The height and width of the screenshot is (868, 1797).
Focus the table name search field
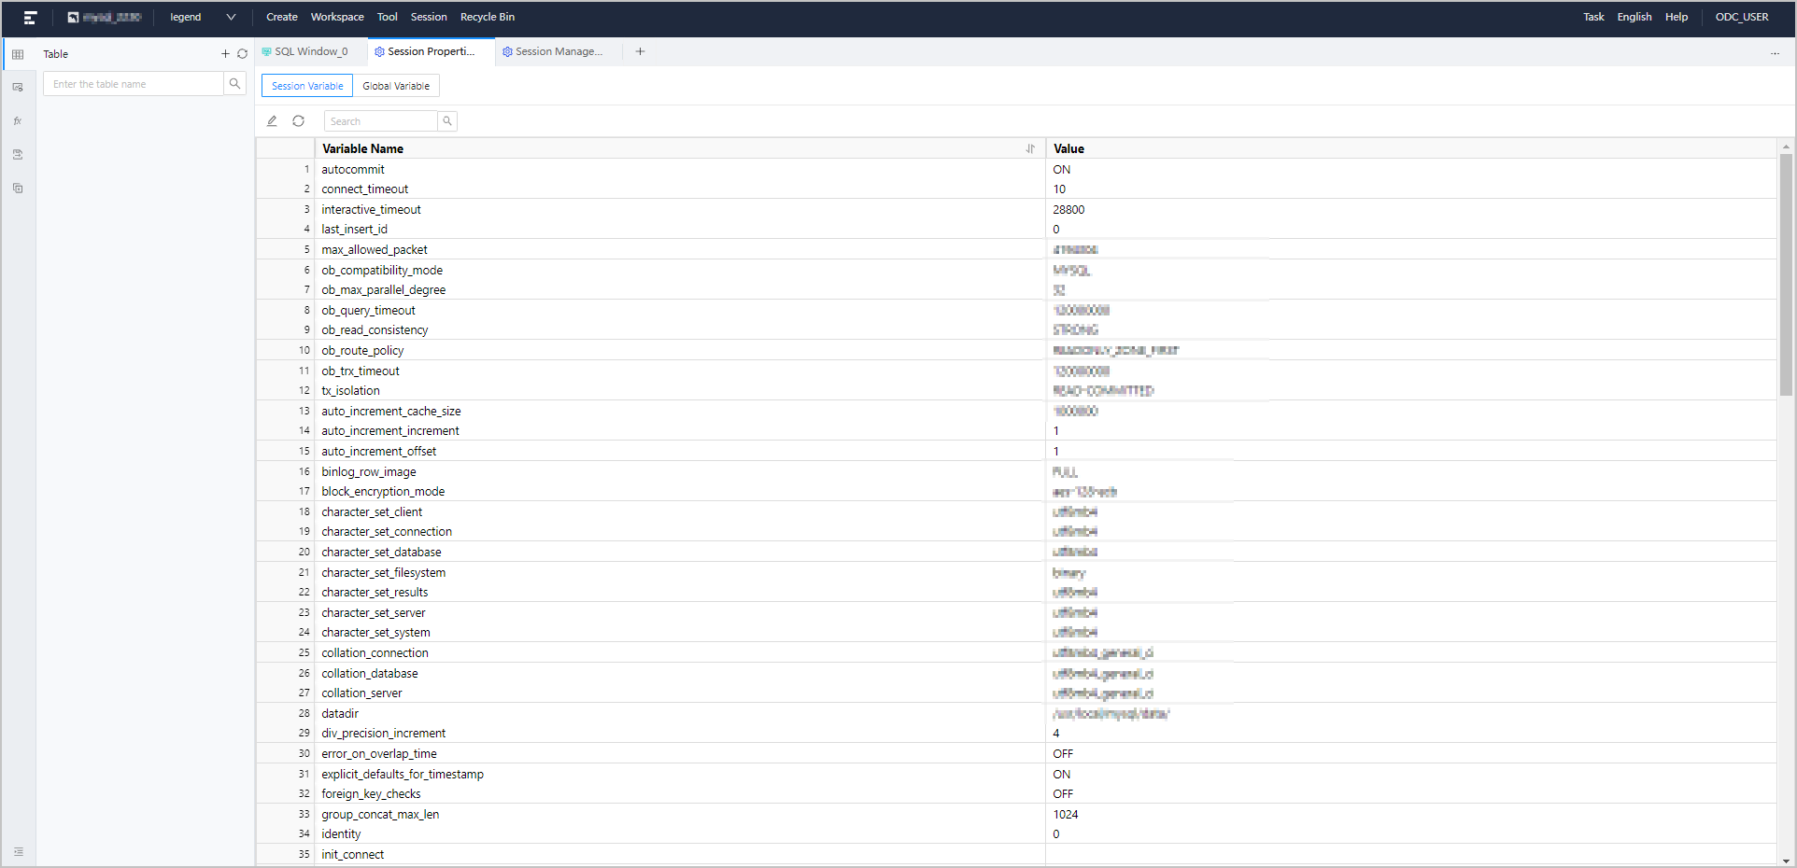coord(133,83)
